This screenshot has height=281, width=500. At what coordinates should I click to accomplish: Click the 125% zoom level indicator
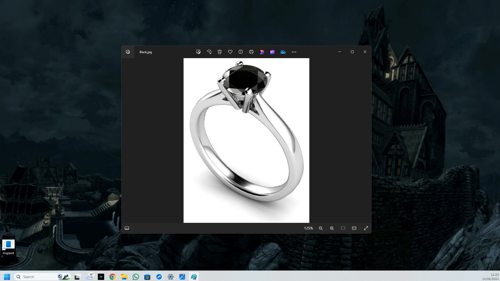tap(309, 228)
